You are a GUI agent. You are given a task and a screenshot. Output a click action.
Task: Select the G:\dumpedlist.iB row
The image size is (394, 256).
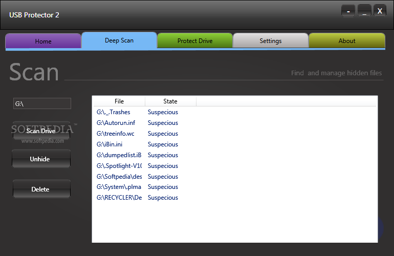[235, 155]
